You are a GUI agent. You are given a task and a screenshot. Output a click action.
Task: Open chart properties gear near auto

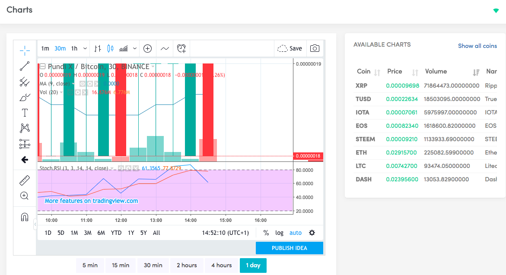(312, 233)
